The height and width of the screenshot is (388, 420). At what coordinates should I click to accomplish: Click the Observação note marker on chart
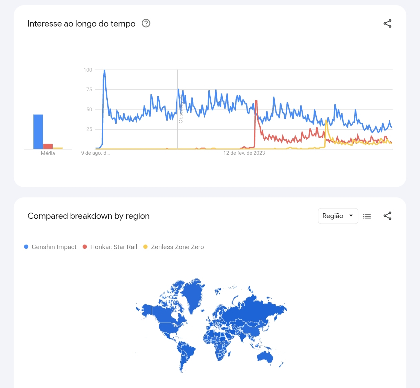click(180, 110)
